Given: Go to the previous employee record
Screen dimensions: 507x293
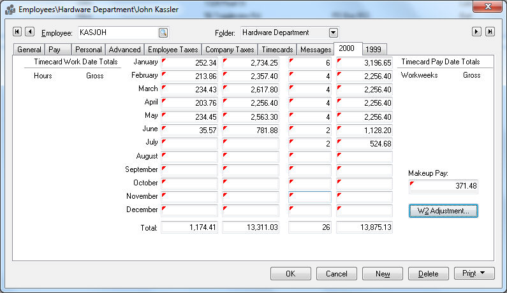Looking at the screenshot, I should coord(29,32).
